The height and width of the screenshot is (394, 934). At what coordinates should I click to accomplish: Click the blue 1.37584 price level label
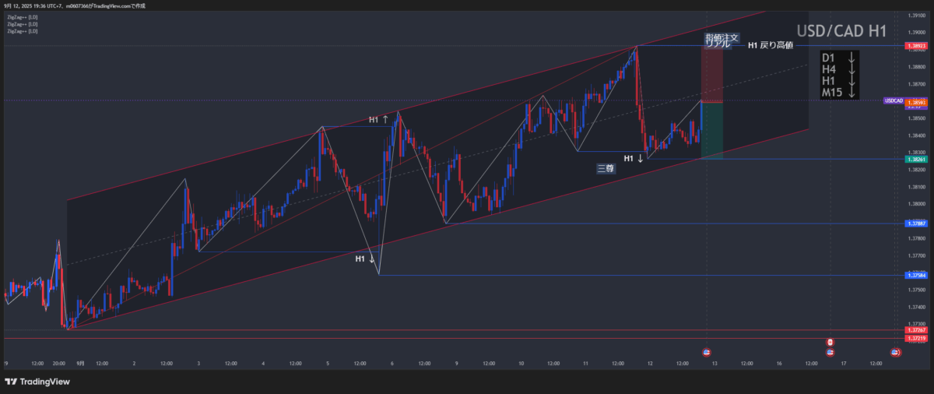(917, 276)
